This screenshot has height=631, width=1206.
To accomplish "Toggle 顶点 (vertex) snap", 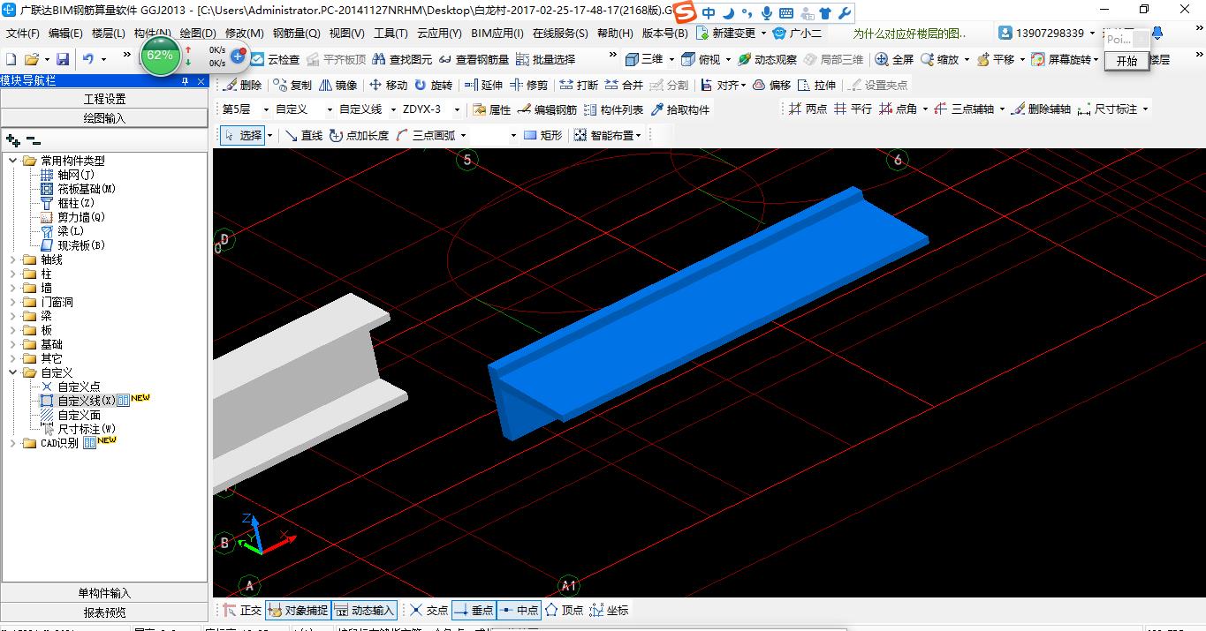I will (x=564, y=611).
